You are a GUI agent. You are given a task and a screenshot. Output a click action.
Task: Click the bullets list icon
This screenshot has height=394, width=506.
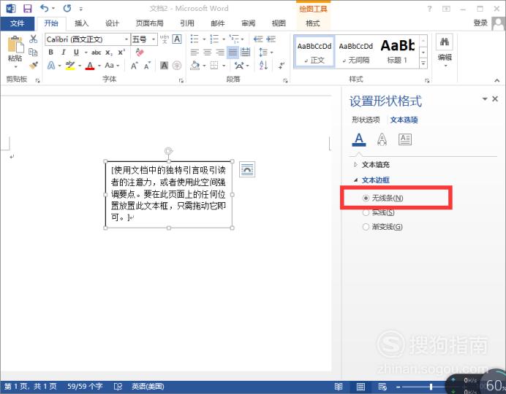pos(195,39)
